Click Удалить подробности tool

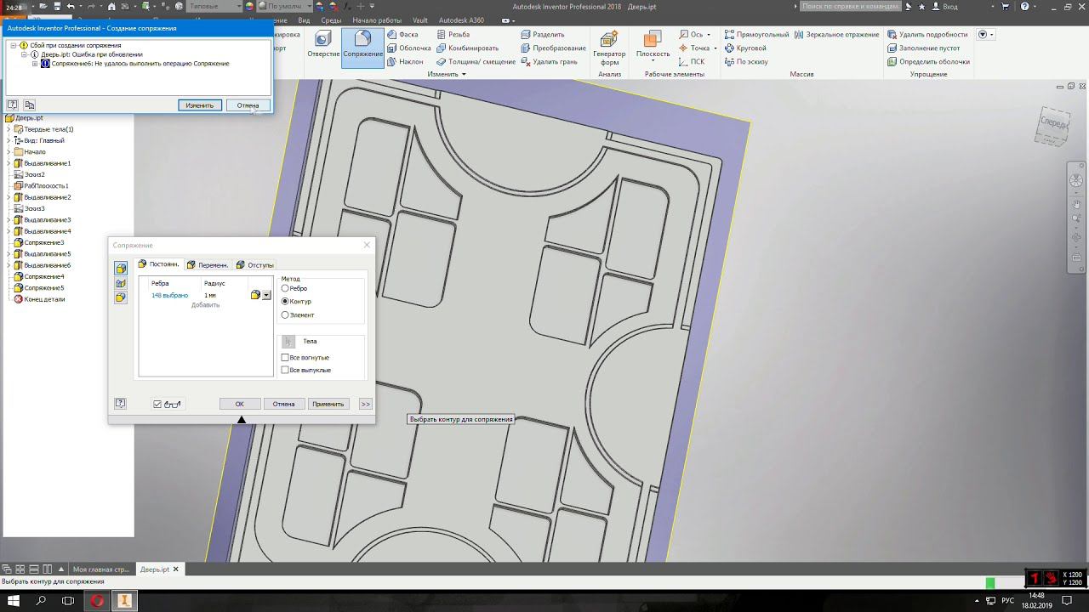point(927,35)
